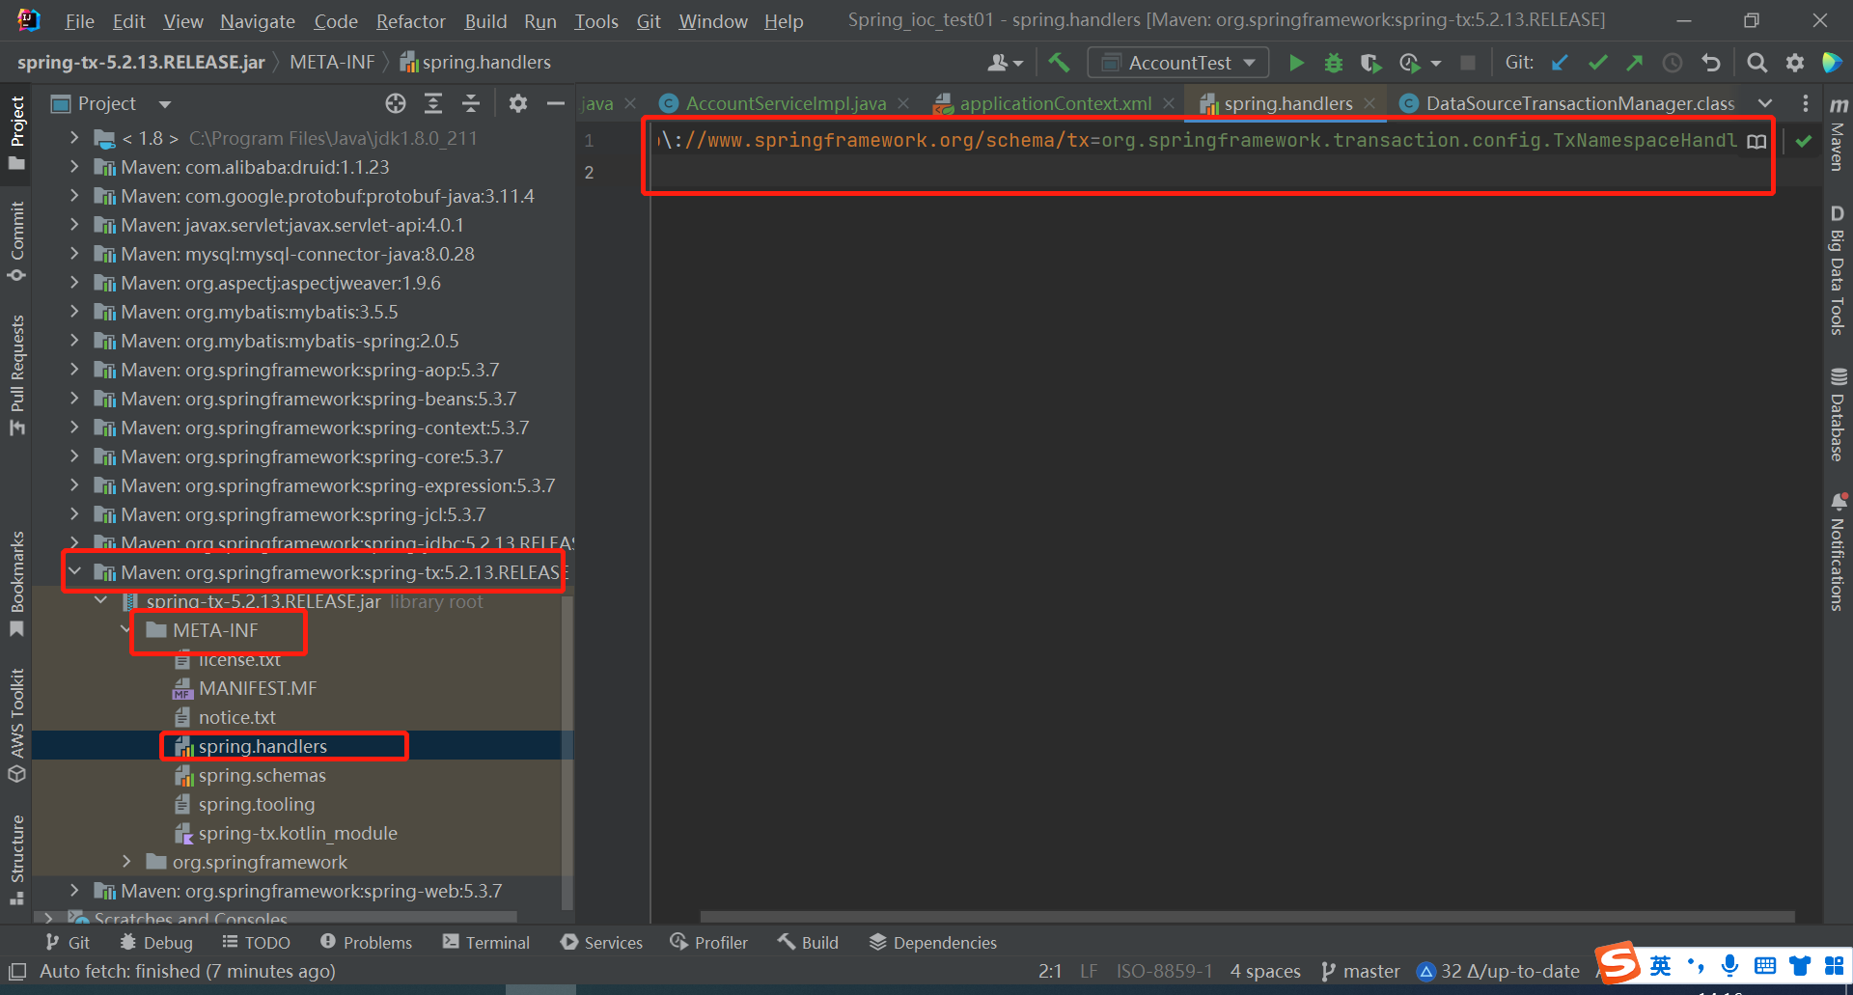Expand Maven spring-aop:5.3.7 node
The image size is (1853, 995).
74,370
